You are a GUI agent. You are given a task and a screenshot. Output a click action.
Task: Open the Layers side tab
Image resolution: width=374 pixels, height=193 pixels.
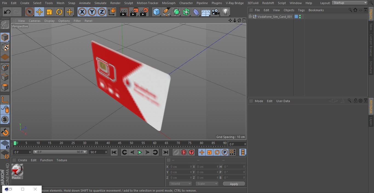point(371,121)
